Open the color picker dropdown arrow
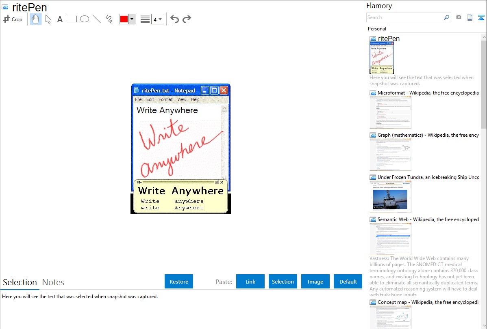This screenshot has width=487, height=329. (x=132, y=19)
